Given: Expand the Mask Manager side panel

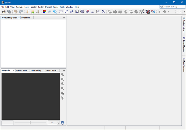Looking at the screenshot, I should point(184,65).
